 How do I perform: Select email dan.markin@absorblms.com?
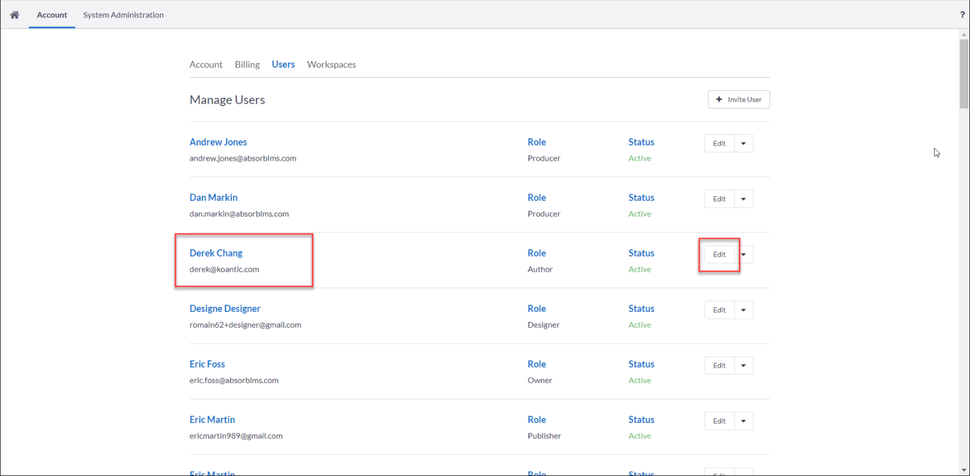point(239,214)
